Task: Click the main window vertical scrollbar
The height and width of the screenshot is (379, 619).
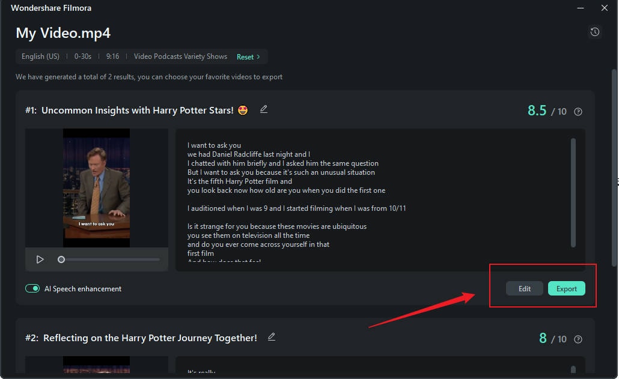Action: click(614, 168)
